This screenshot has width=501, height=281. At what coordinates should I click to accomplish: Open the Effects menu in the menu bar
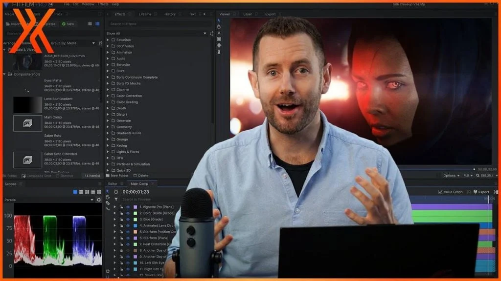coord(102,3)
